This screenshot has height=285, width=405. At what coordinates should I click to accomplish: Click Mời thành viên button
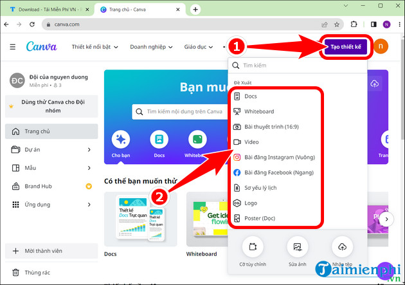(x=51, y=251)
